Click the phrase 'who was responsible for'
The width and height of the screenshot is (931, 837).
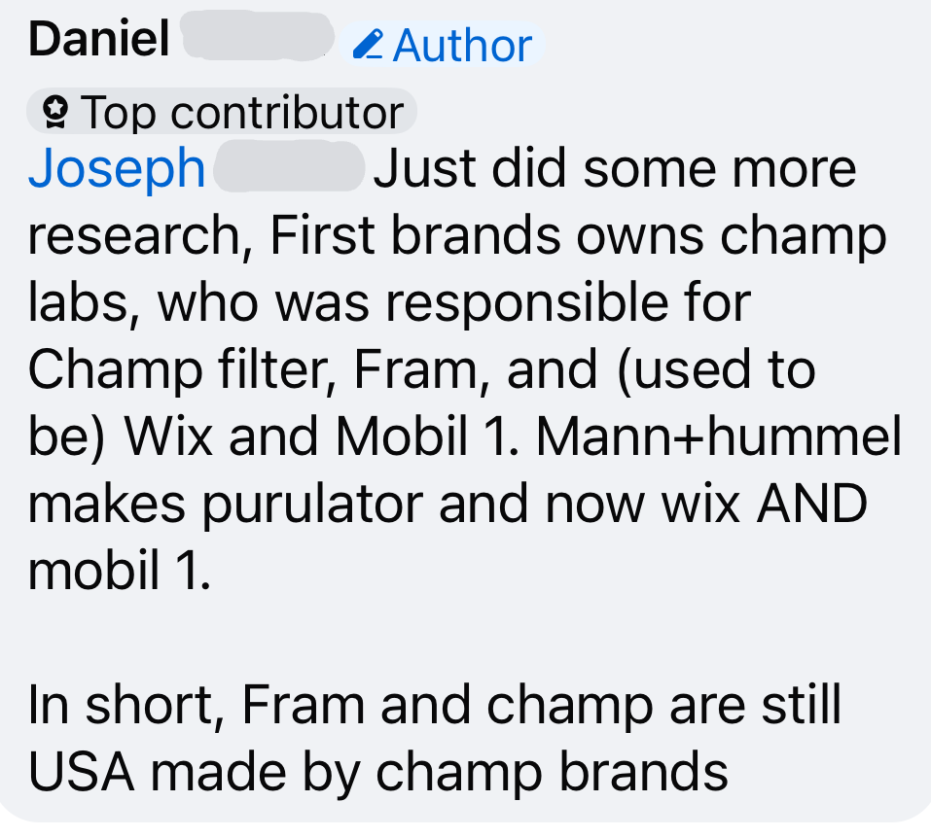click(x=453, y=303)
